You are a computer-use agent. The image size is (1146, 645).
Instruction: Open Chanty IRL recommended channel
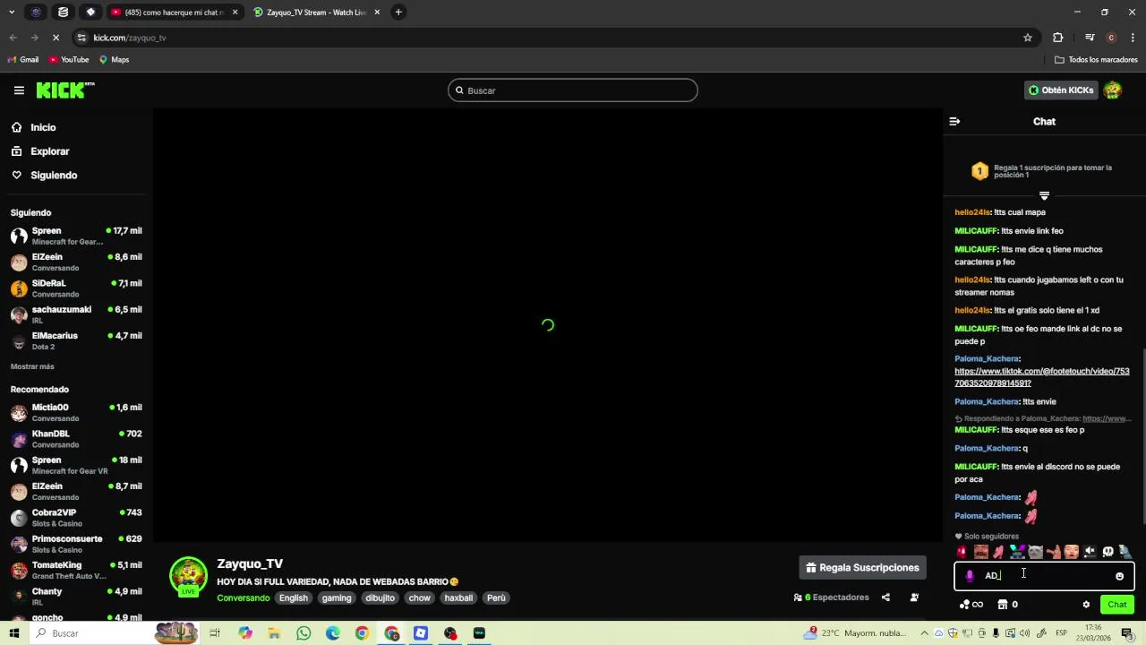click(76, 596)
